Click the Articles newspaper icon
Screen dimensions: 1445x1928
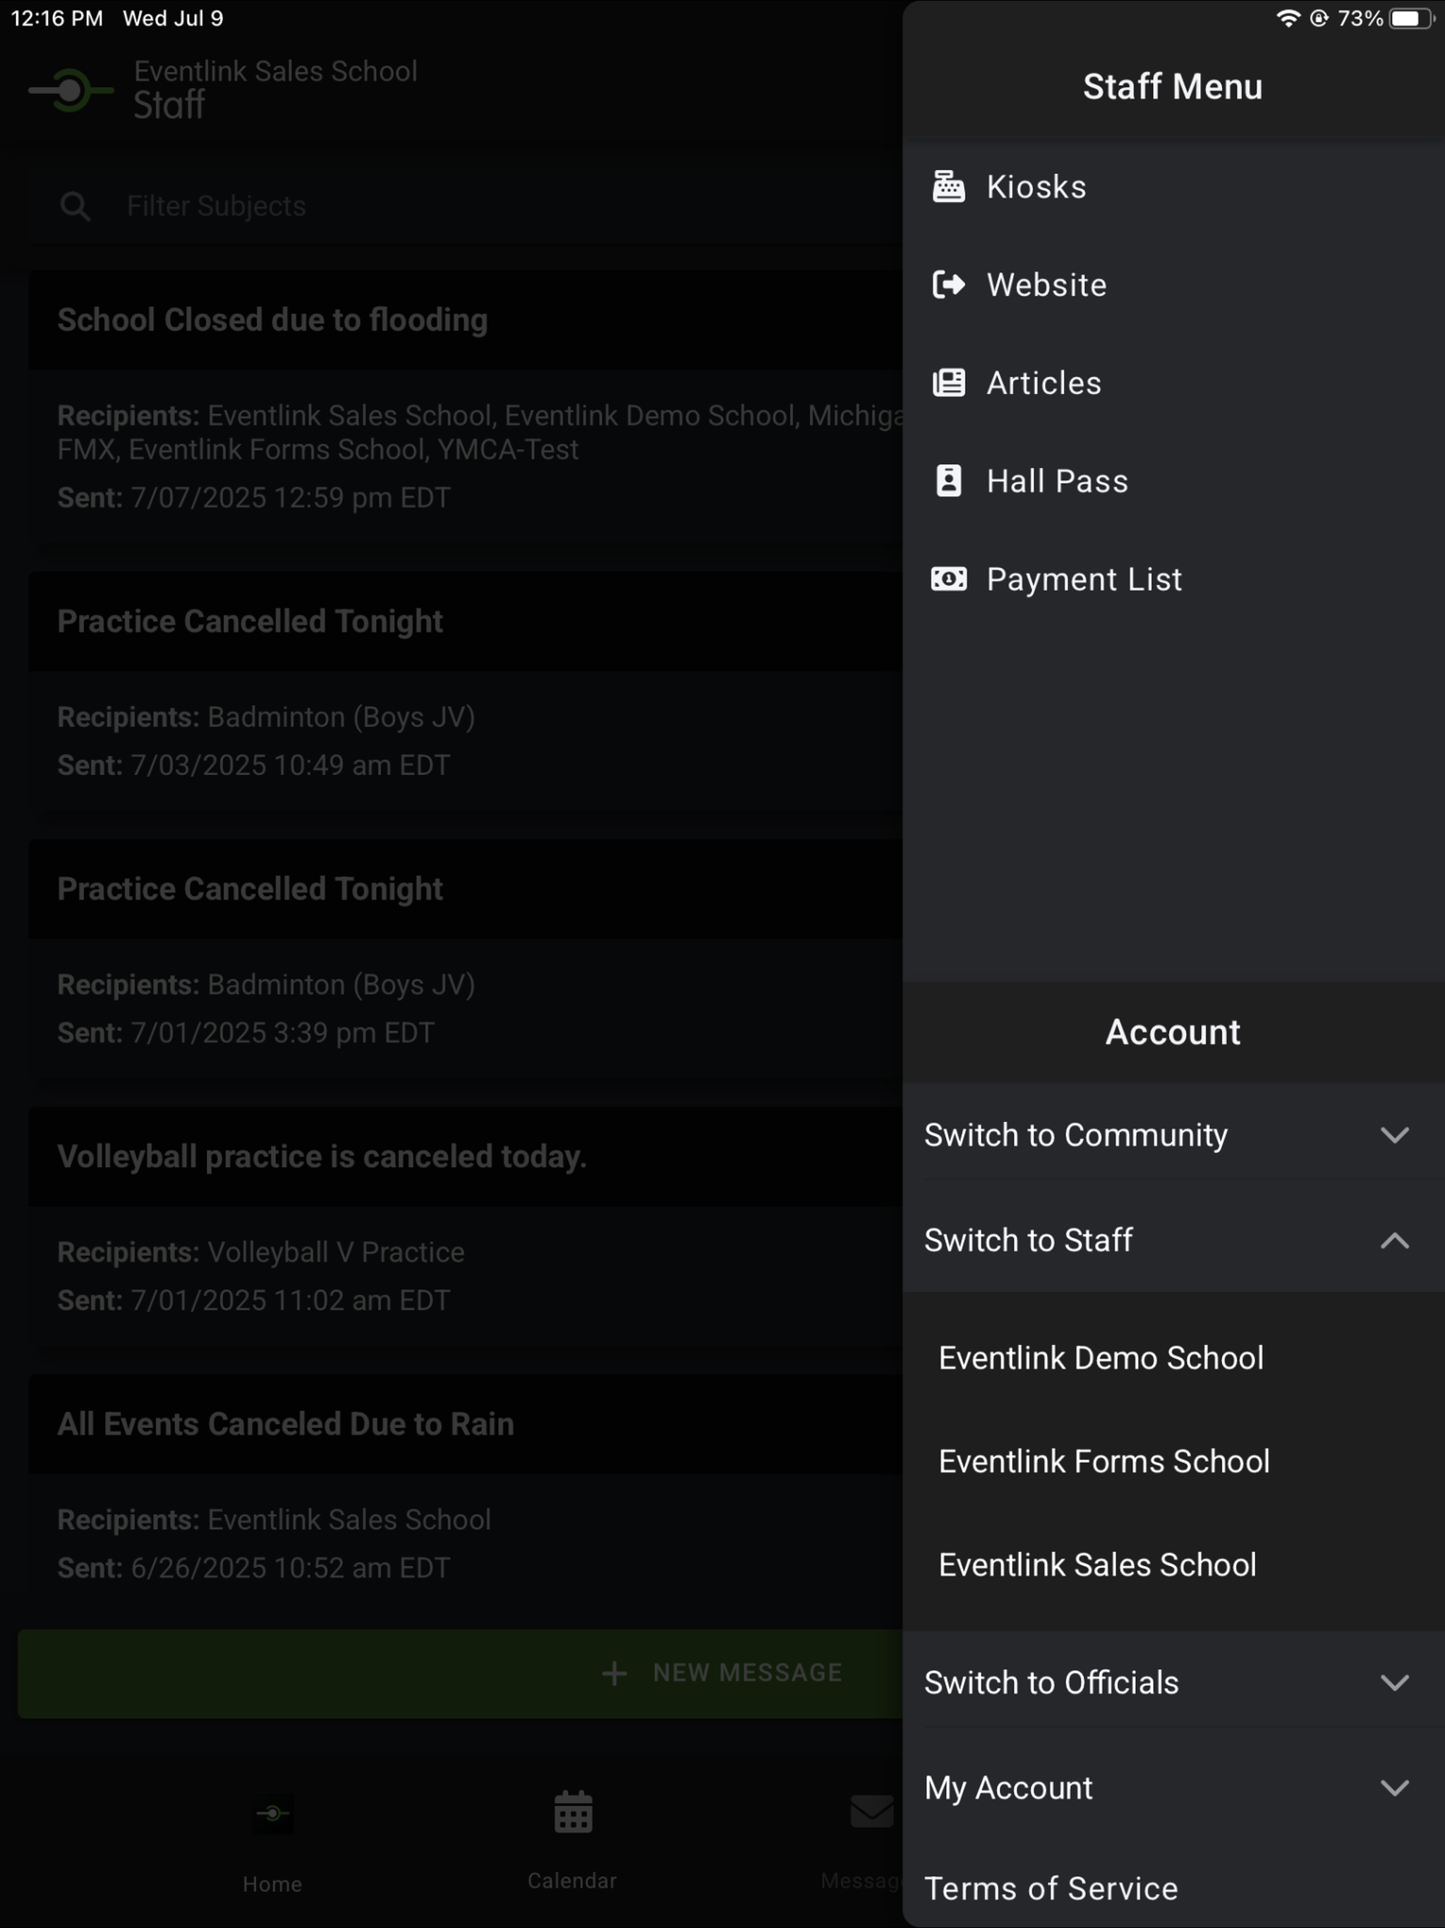point(948,382)
